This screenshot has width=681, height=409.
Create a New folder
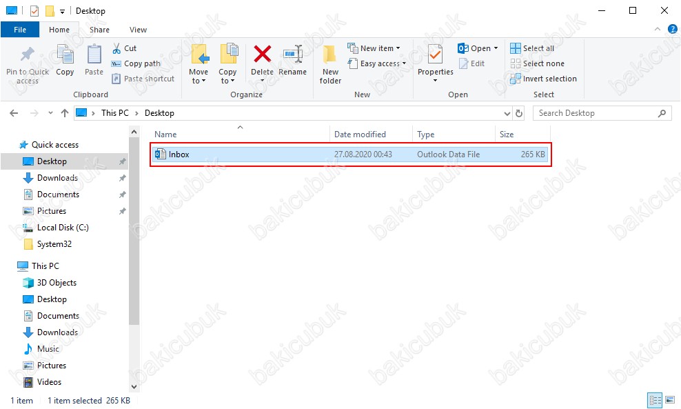[x=330, y=64]
